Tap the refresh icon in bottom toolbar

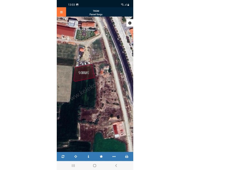63,156
